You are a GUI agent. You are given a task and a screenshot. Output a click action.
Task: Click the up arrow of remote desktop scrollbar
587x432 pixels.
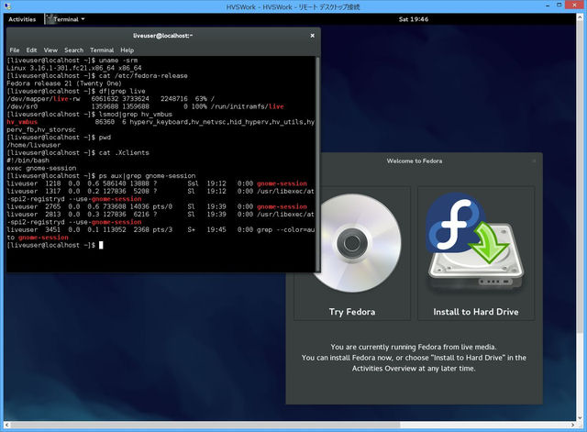point(580,17)
